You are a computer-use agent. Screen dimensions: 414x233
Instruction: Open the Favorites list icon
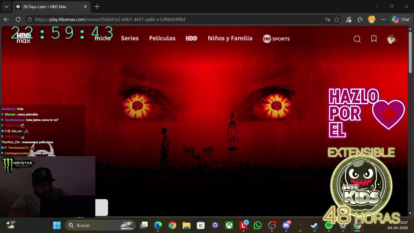(360, 19)
